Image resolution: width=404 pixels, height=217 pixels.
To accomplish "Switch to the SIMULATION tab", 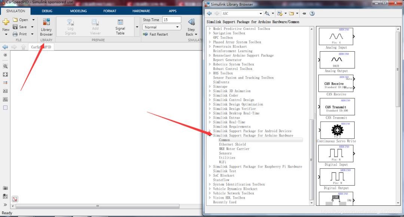I will point(15,11).
